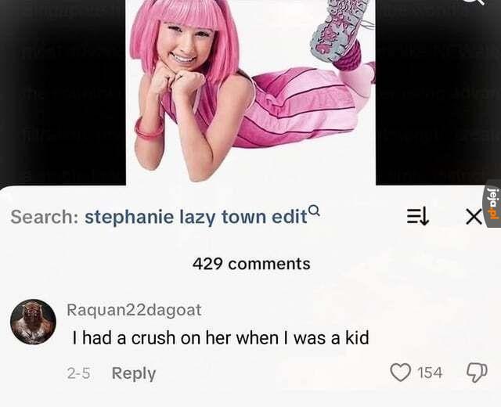Like the comment with the heart icon
Screen dimensions: 501x407
pos(401,373)
